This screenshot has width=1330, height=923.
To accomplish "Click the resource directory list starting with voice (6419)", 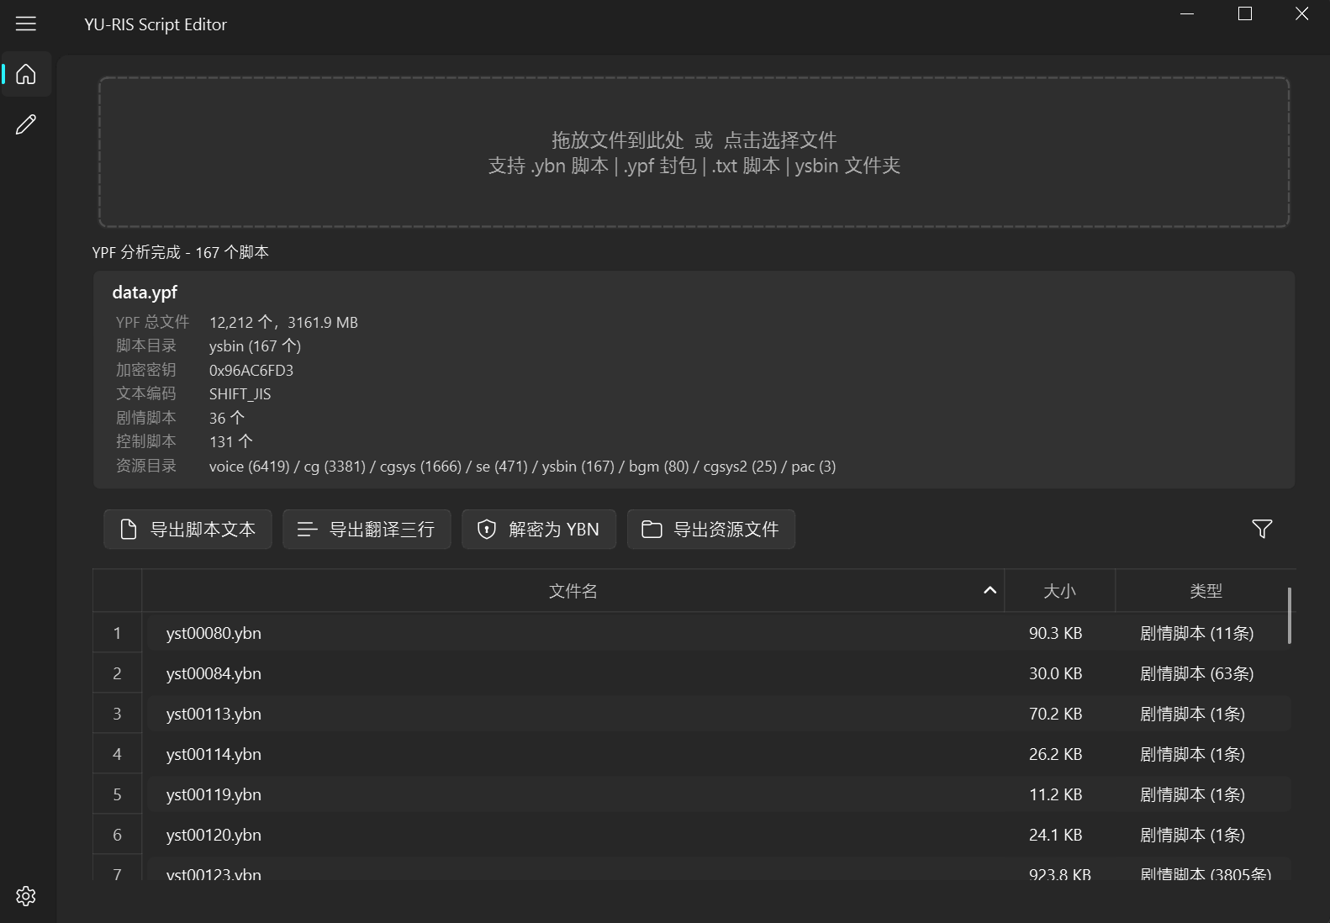I will tap(522, 467).
